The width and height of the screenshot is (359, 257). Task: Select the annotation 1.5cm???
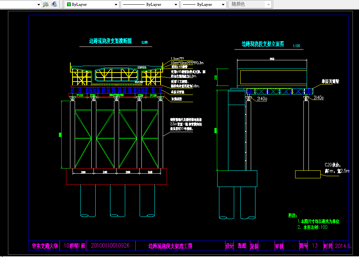[x=177, y=58]
